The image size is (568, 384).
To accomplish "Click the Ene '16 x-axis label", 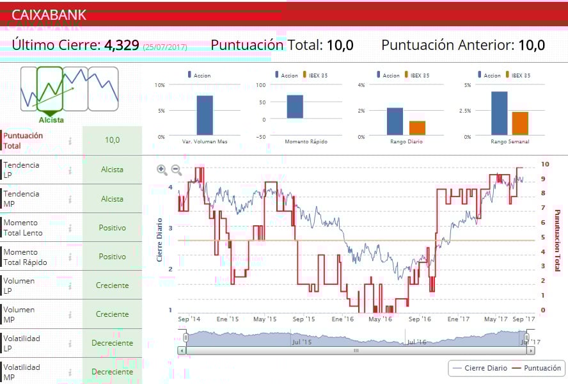I will [343, 319].
